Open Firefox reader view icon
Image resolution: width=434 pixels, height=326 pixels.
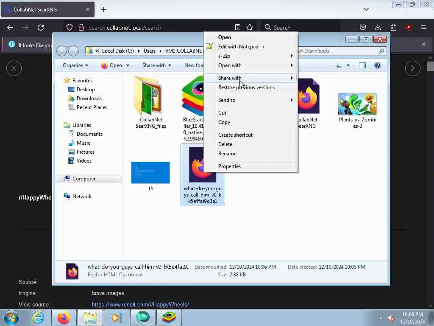(237, 27)
